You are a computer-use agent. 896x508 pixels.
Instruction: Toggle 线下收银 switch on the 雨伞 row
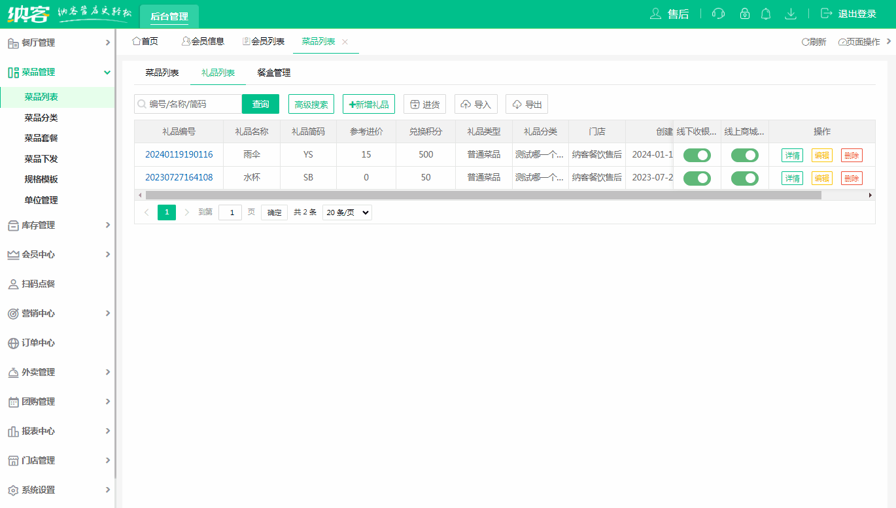tap(697, 155)
